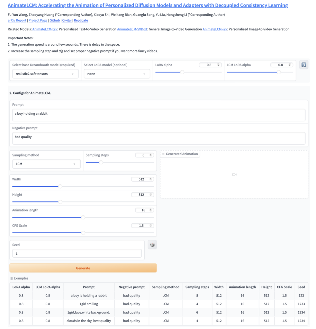316x329 pixels.
Task: Open the Sampling method dropdown
Action: (46, 164)
